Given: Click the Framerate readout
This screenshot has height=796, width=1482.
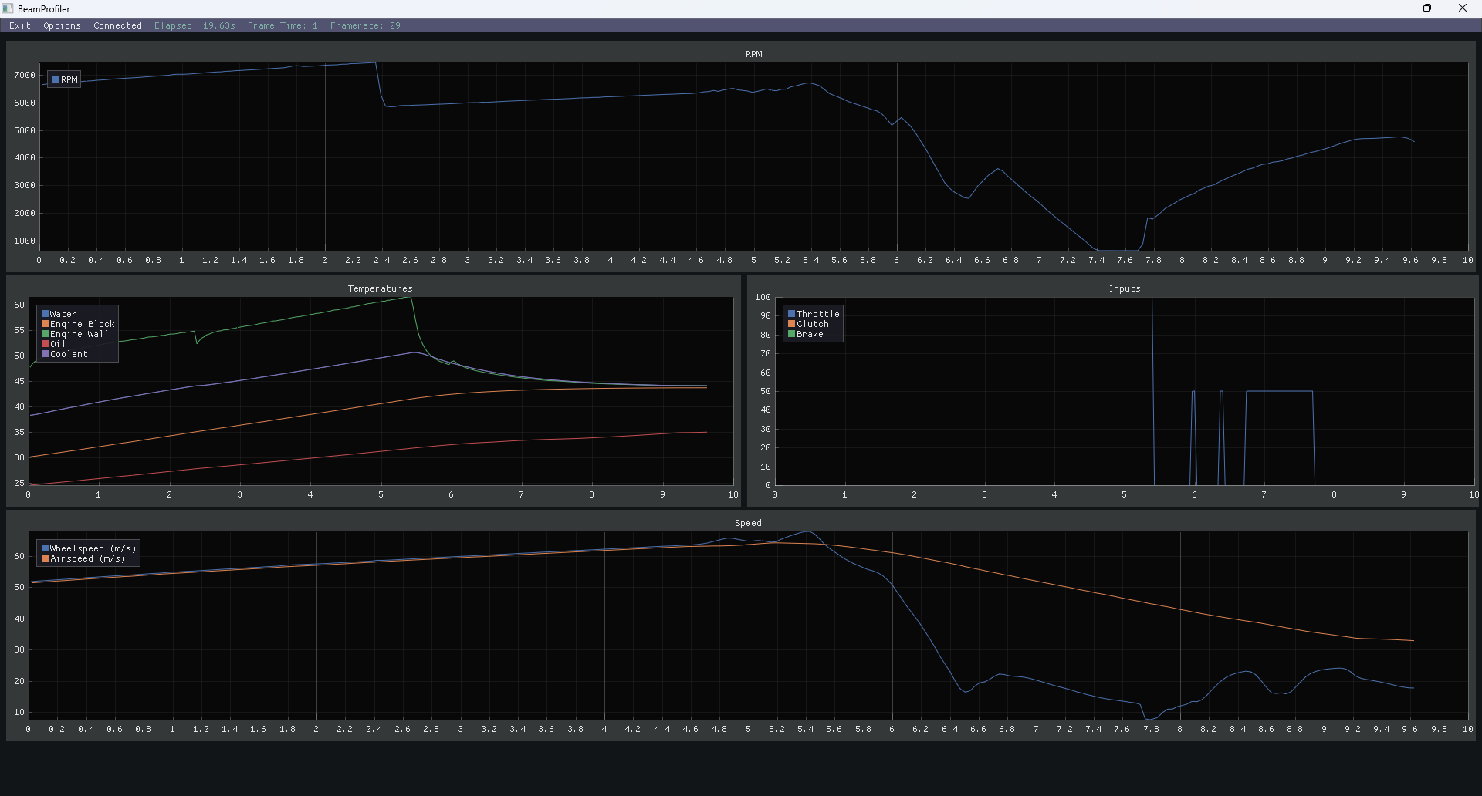Looking at the screenshot, I should tap(365, 25).
